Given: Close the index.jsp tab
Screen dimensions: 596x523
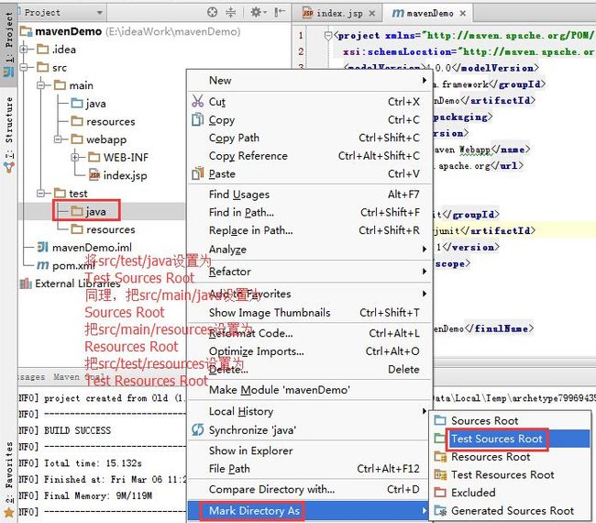Looking at the screenshot, I should 372,14.
